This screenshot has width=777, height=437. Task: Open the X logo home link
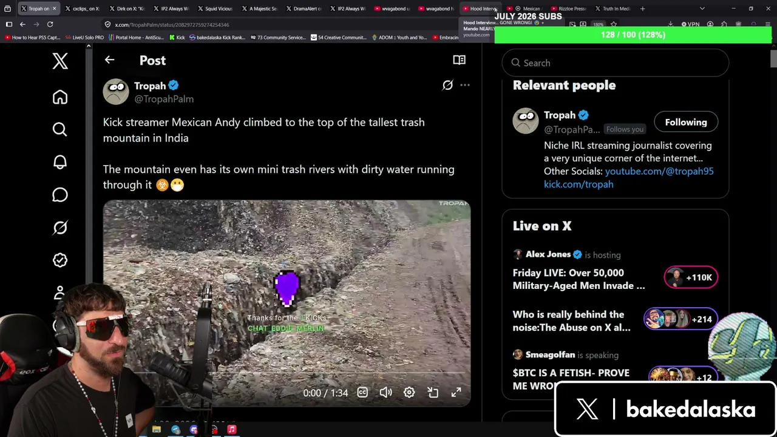(x=60, y=61)
